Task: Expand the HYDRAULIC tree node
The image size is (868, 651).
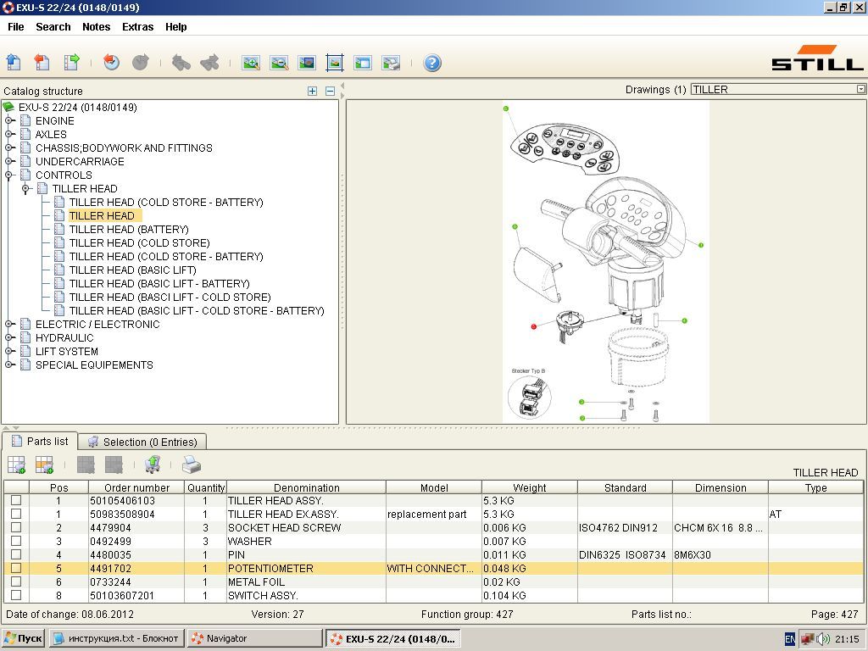Action: coord(8,337)
